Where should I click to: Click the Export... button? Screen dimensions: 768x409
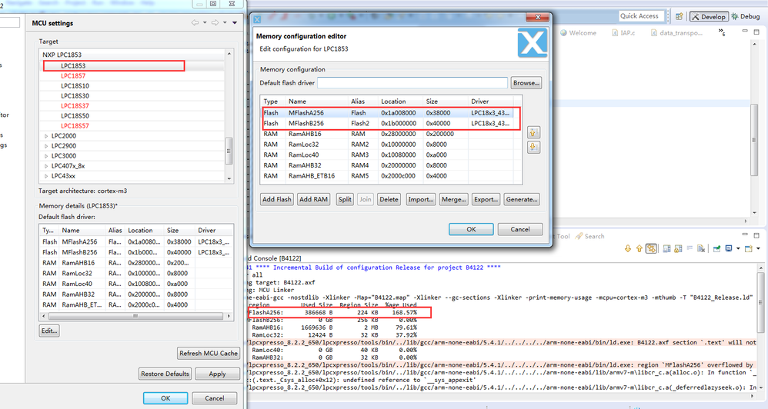tap(486, 199)
